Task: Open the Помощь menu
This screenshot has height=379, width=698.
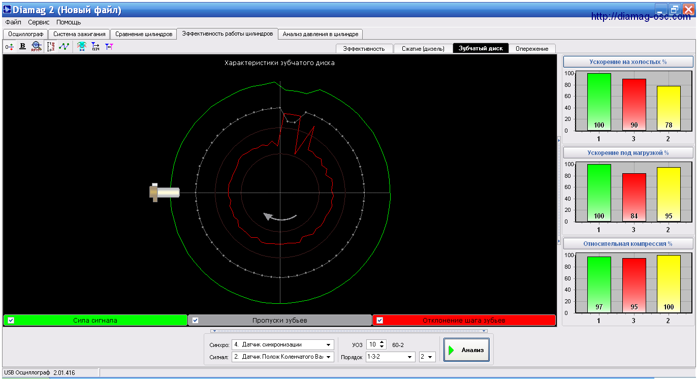Action: tap(69, 22)
